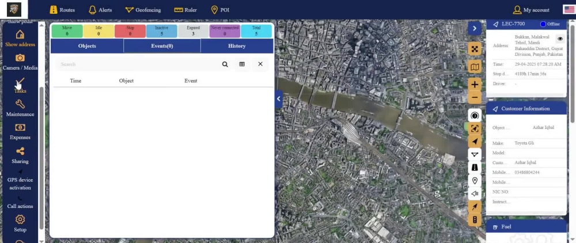Collapse left panel with left chevron
This screenshot has width=576, height=243.
pyautogui.click(x=278, y=98)
